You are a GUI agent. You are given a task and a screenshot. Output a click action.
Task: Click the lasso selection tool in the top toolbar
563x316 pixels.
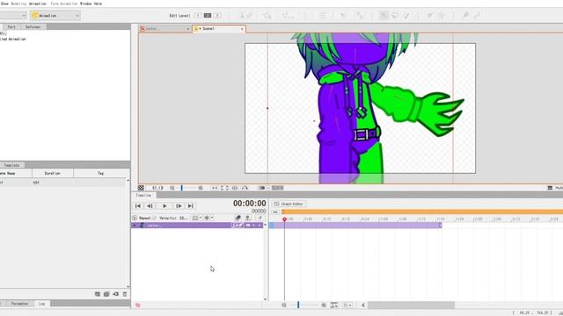click(x=395, y=16)
